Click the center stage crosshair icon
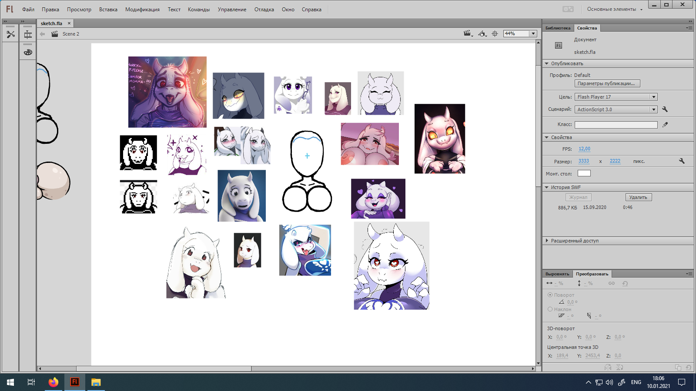 click(495, 33)
